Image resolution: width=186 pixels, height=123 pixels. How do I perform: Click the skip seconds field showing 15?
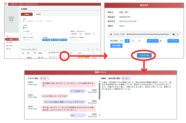[163, 41]
